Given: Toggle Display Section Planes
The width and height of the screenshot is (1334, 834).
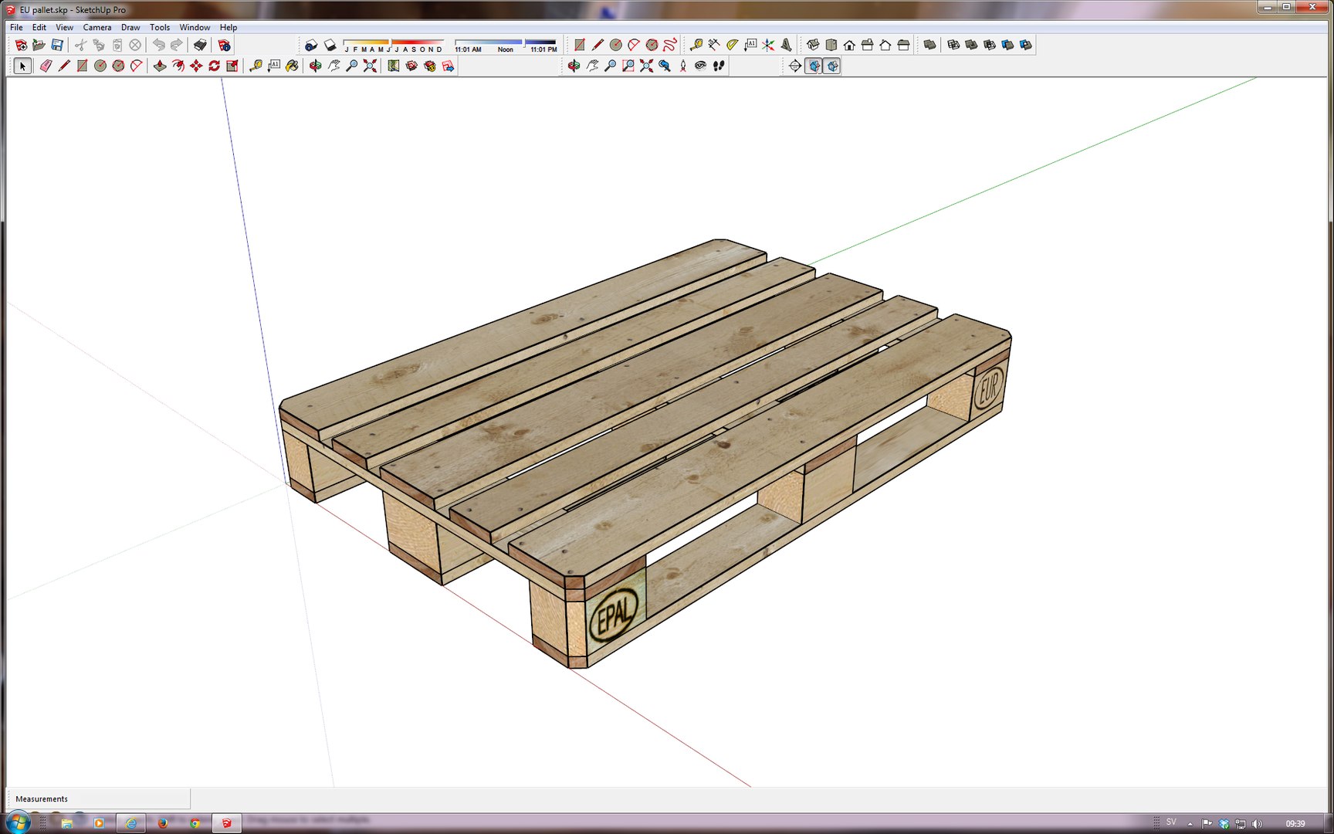Looking at the screenshot, I should [x=814, y=66].
